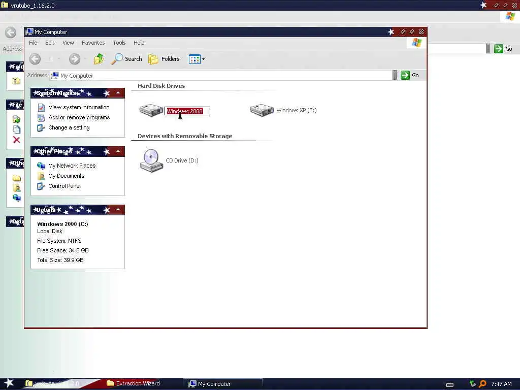The image size is (520, 390).
Task: Click Free Space: 34.6 GB detail text
Action: tap(62, 250)
